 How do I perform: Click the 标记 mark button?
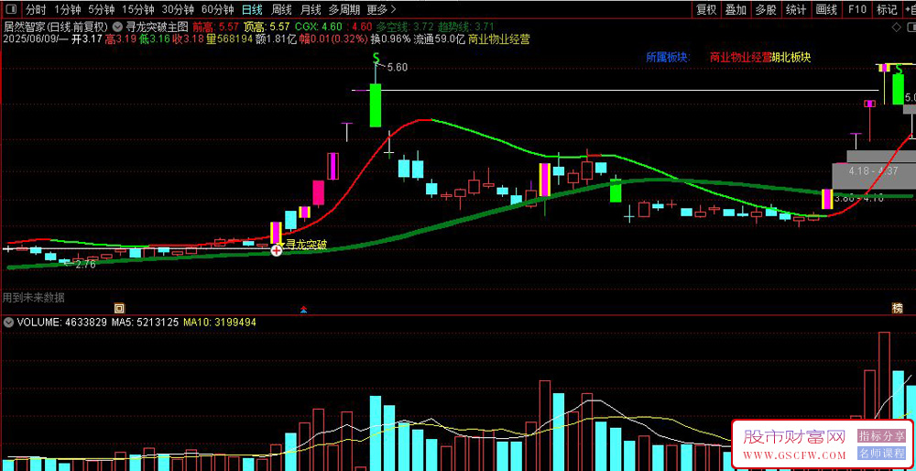point(886,9)
